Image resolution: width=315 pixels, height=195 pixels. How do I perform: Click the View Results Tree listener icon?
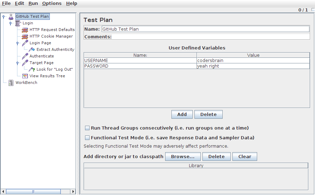tap(25, 76)
